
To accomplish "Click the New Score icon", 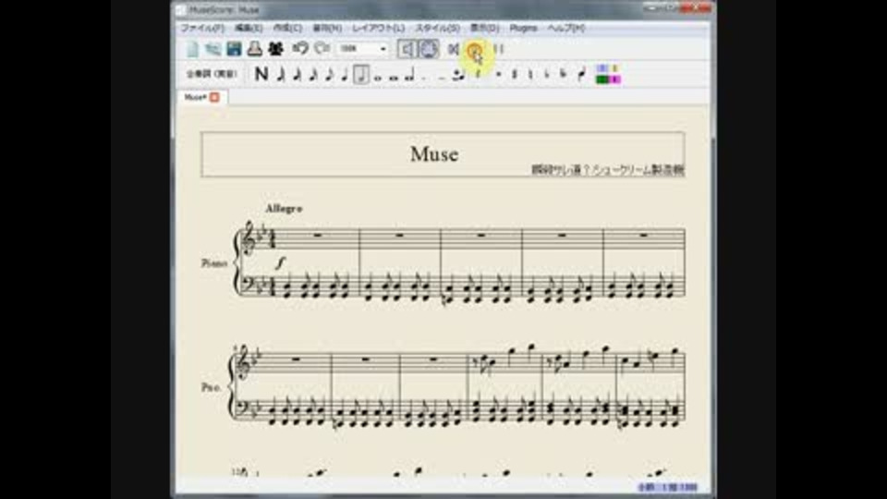I will (x=193, y=49).
